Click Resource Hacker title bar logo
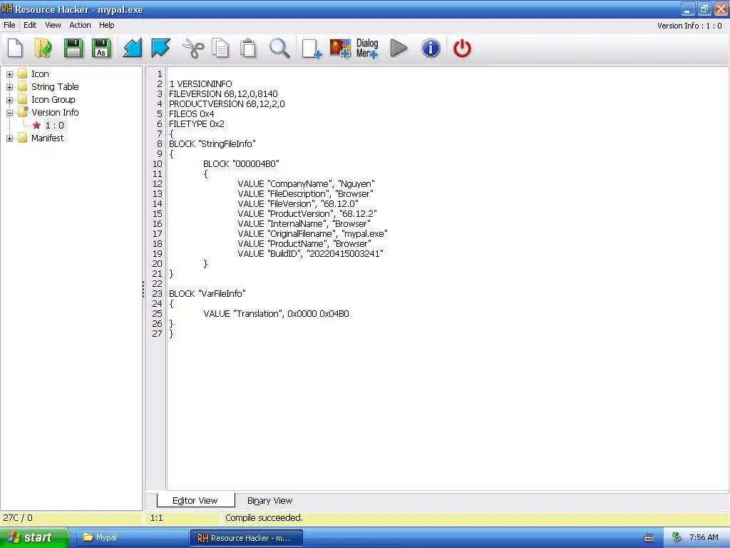730x548 pixels. tap(7, 9)
